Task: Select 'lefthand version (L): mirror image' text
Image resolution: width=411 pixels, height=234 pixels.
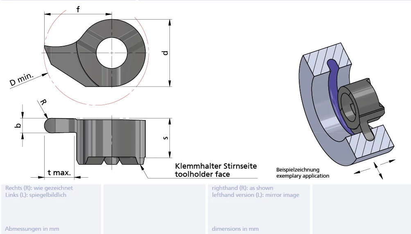Action: (255, 195)
